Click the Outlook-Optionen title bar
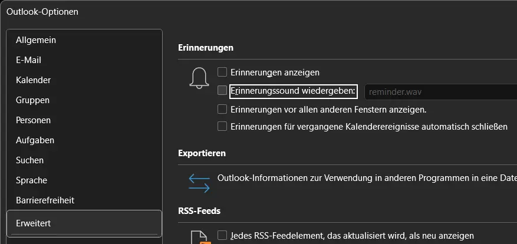The height and width of the screenshot is (244, 517). coord(236,11)
